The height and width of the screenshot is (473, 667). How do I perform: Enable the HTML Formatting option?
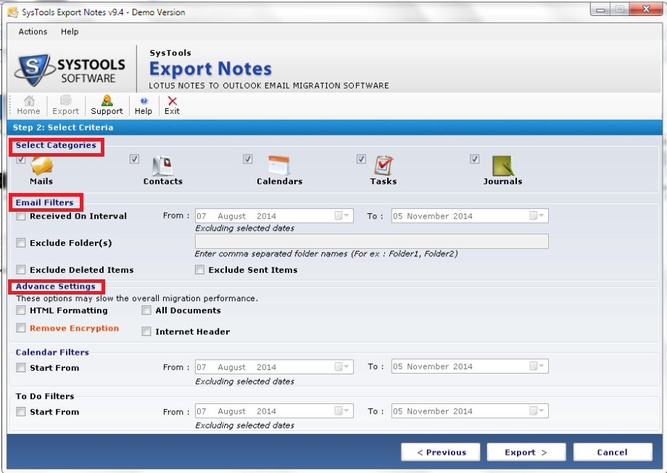21,310
